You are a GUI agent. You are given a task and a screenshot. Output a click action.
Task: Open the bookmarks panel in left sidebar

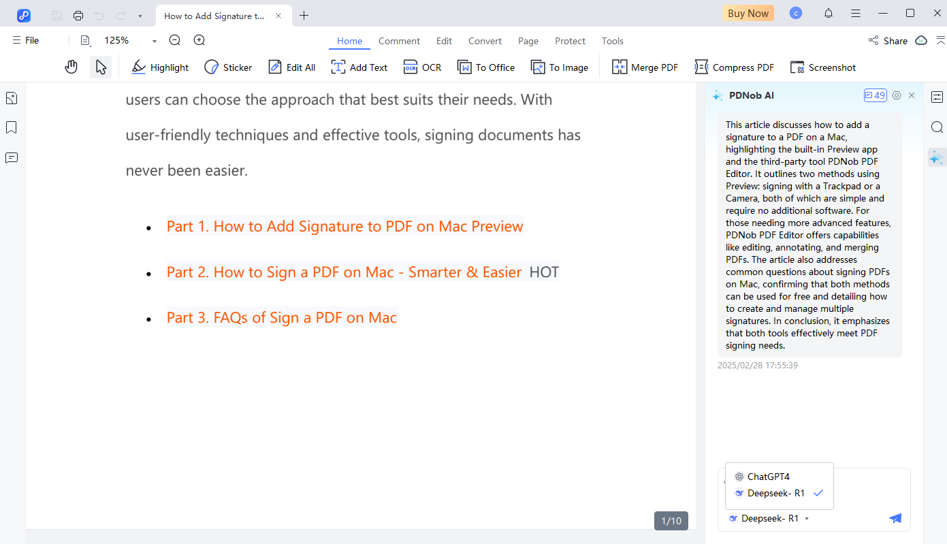[12, 127]
